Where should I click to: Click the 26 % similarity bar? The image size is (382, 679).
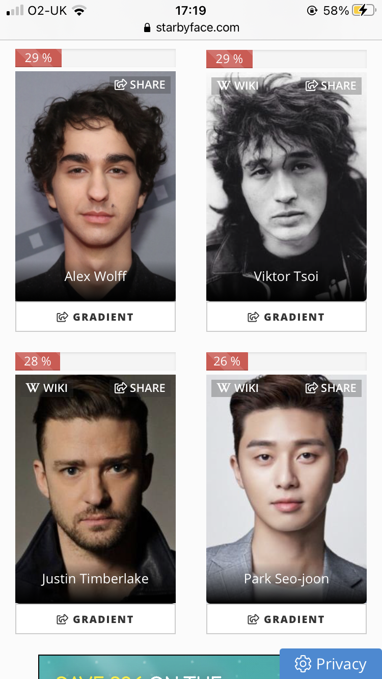(x=286, y=361)
